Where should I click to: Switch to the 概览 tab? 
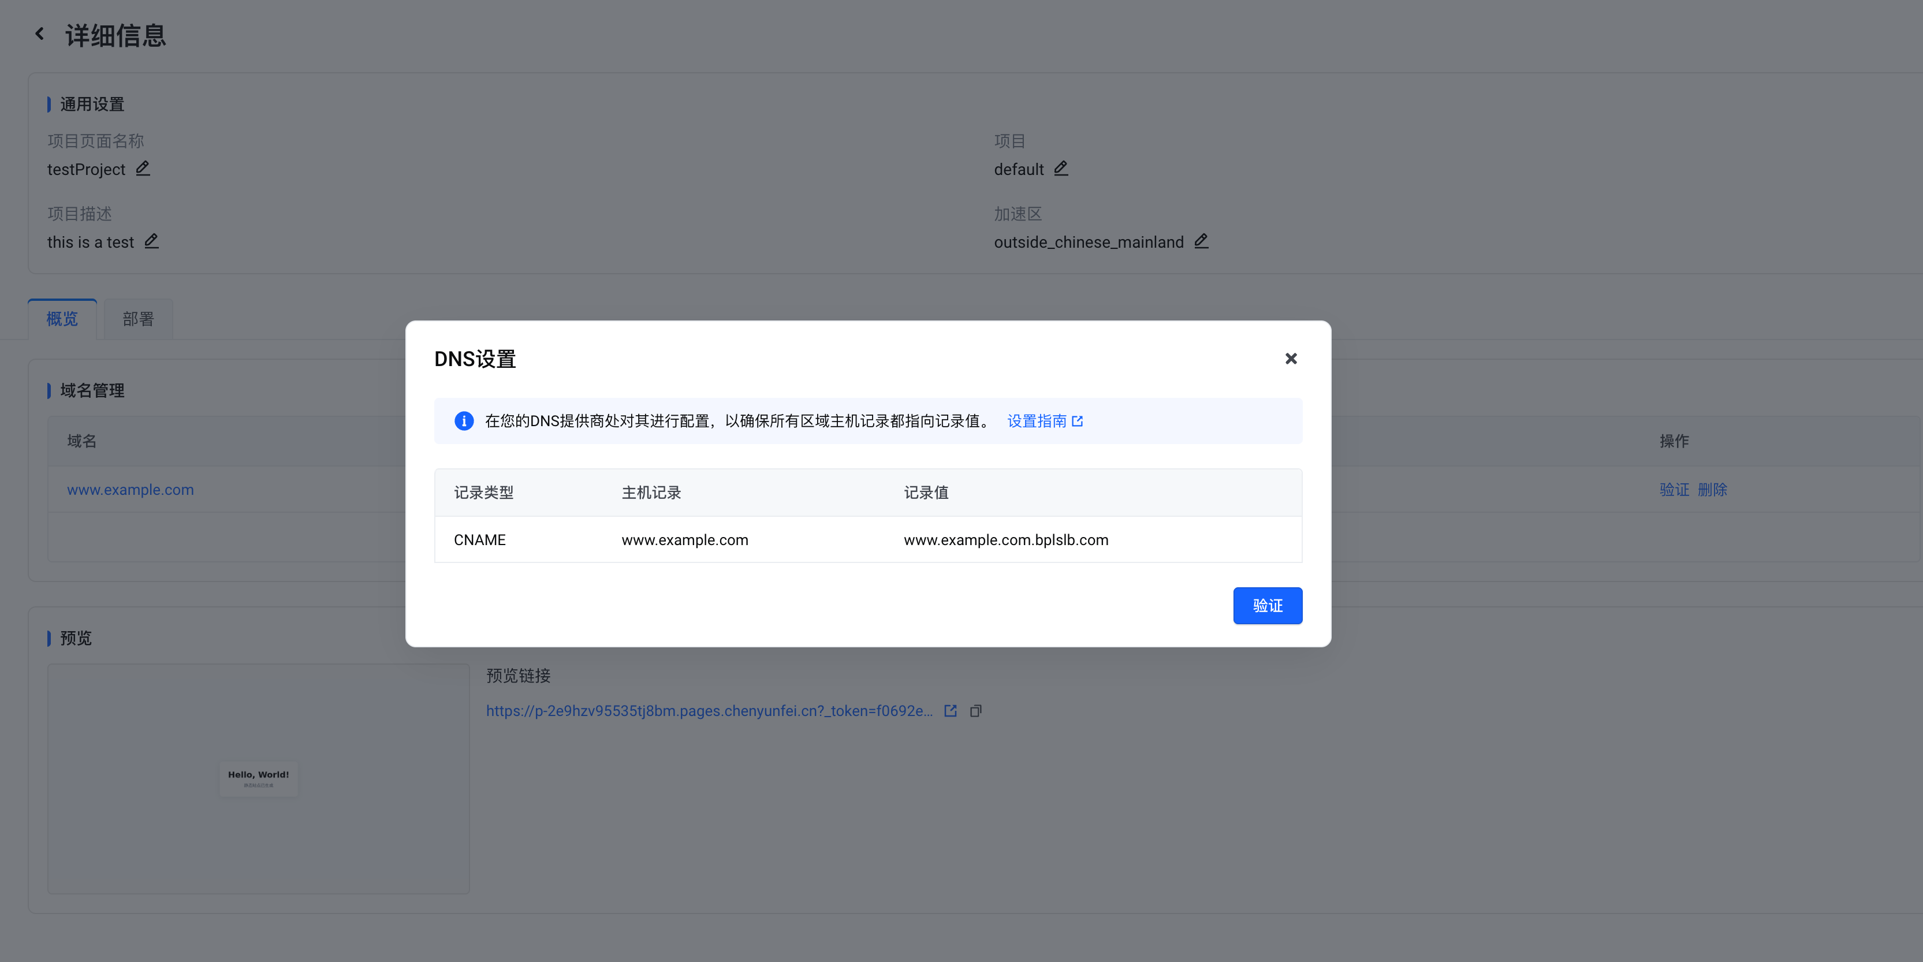[62, 319]
